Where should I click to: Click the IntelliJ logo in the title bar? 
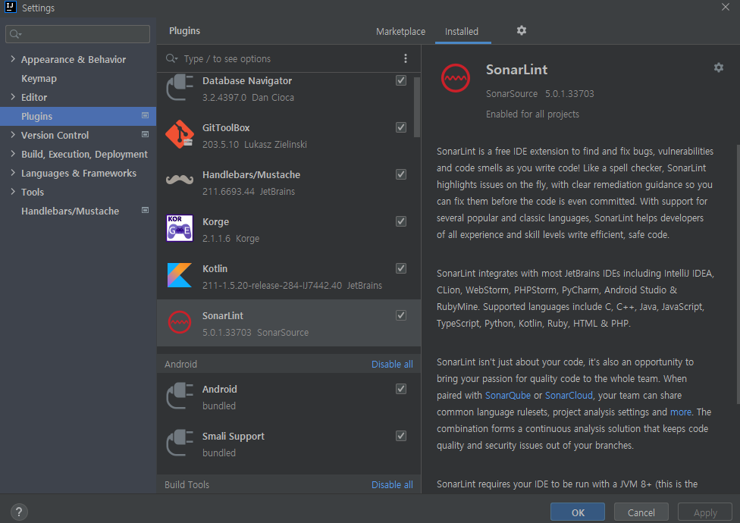(x=11, y=7)
